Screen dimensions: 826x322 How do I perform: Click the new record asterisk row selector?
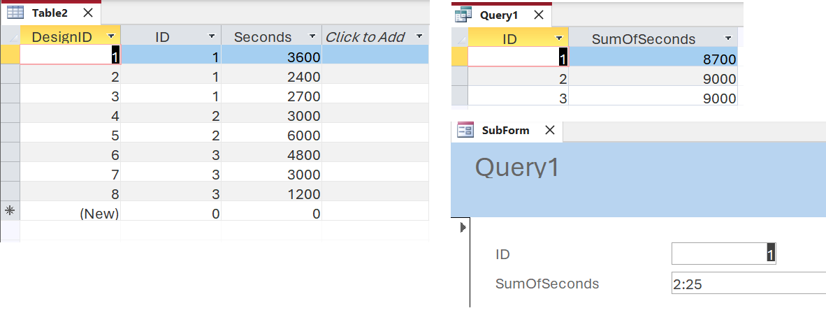tap(10, 211)
